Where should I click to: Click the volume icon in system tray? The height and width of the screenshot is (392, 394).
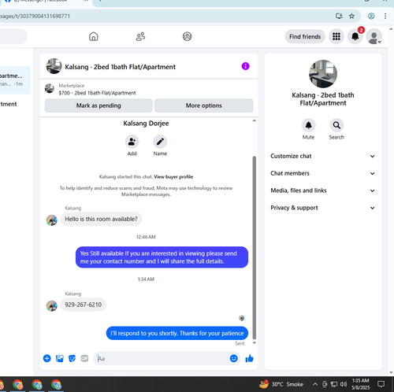(x=344, y=384)
